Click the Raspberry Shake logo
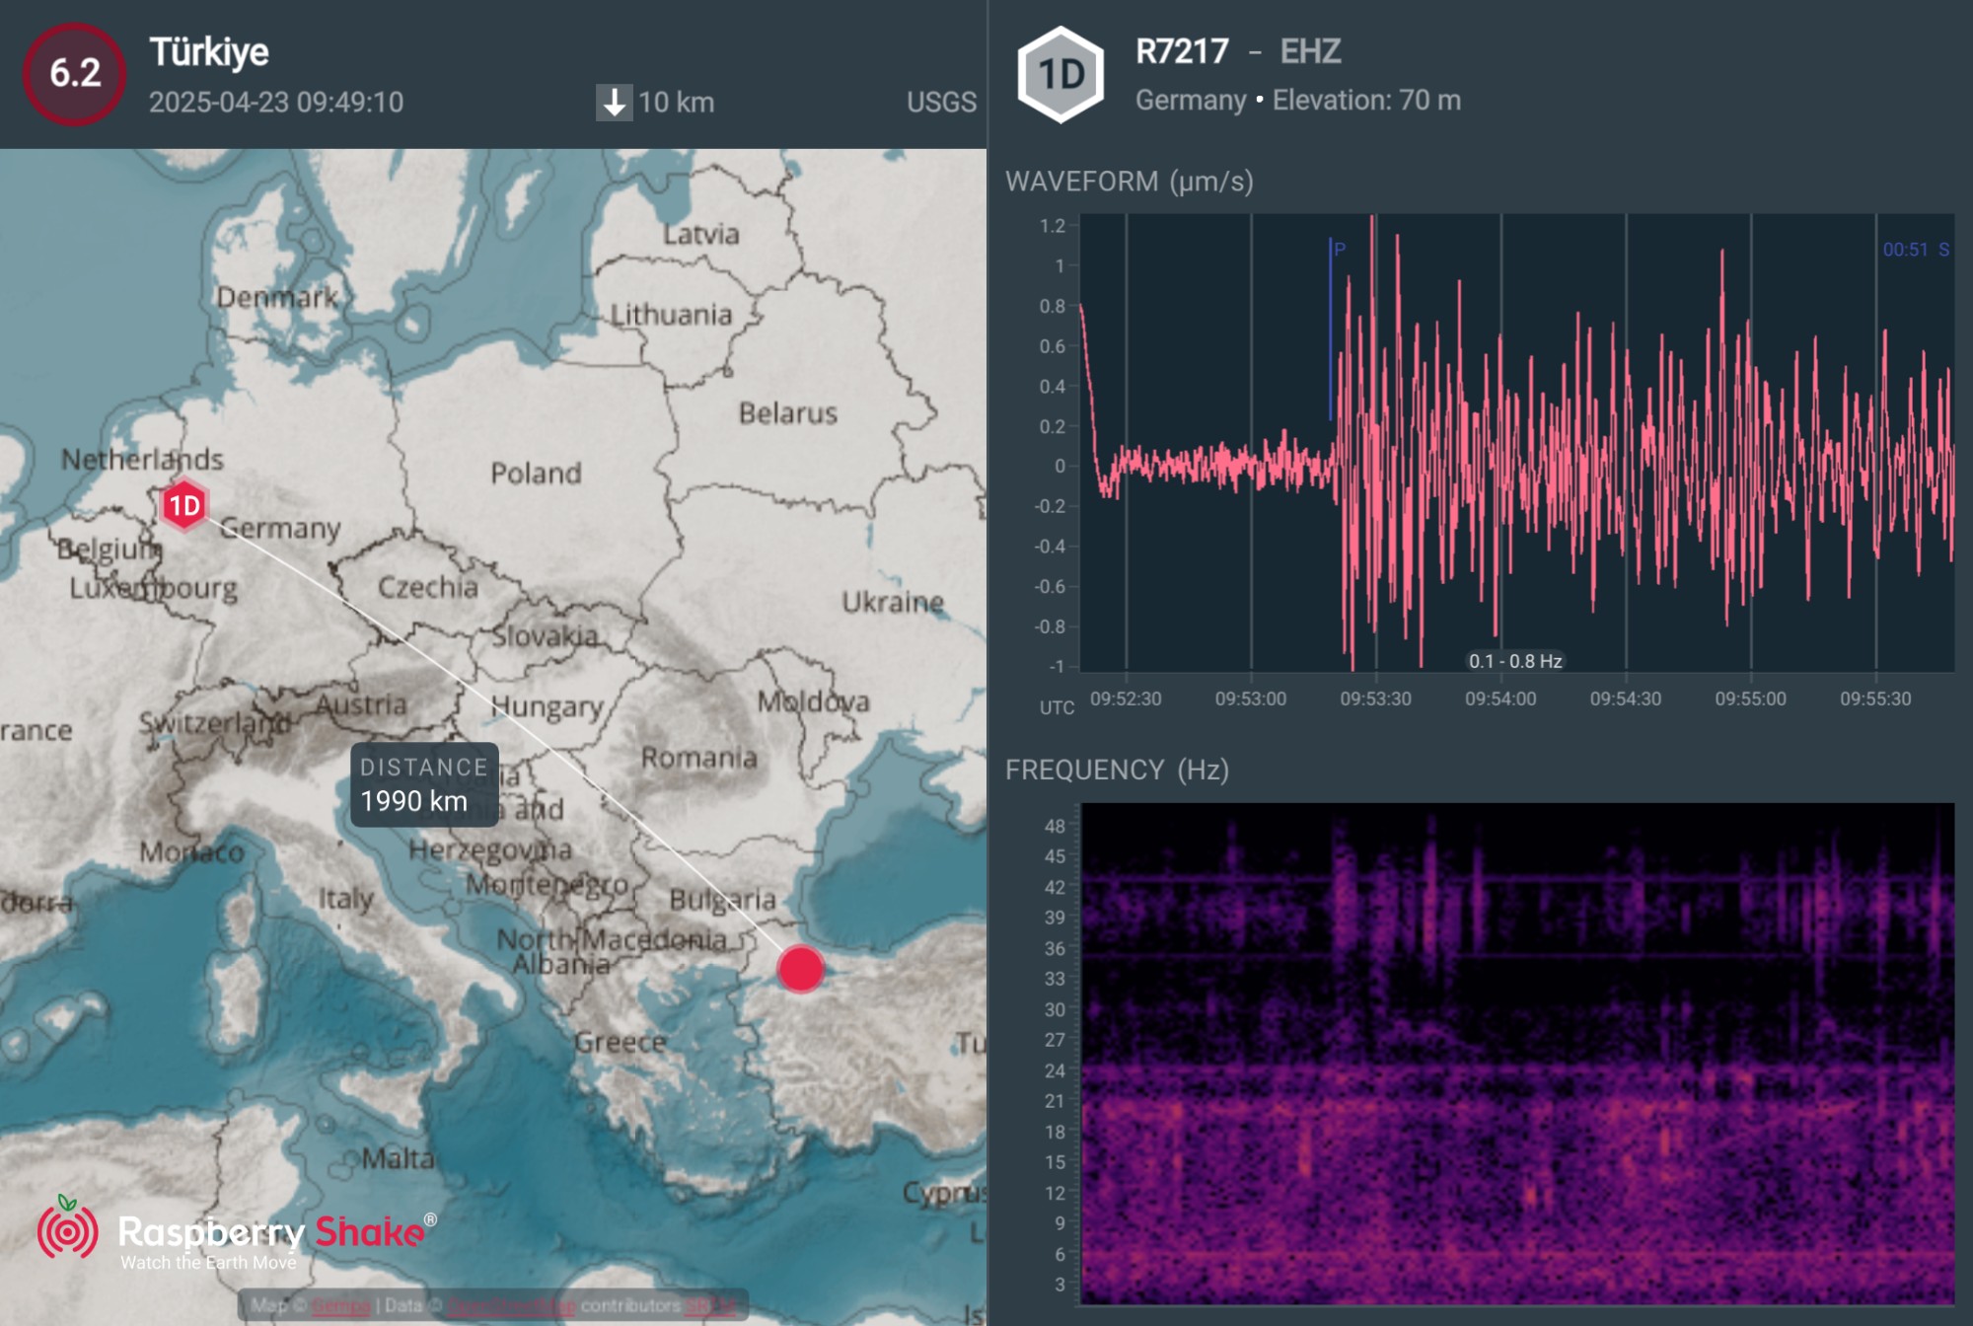This screenshot has height=1326, width=1973. (235, 1233)
